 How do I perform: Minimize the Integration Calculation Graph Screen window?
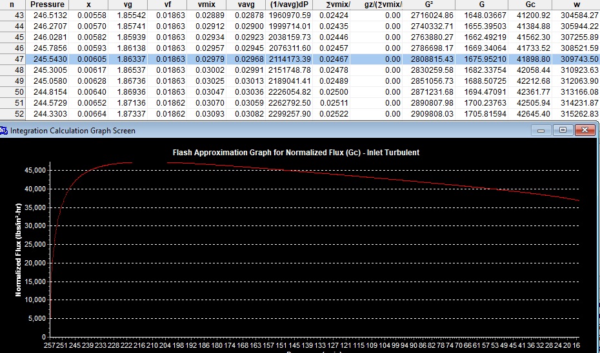(x=541, y=130)
